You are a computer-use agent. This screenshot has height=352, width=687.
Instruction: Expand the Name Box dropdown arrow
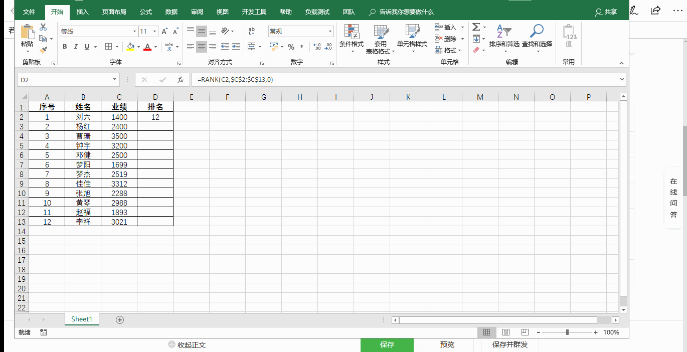(115, 80)
